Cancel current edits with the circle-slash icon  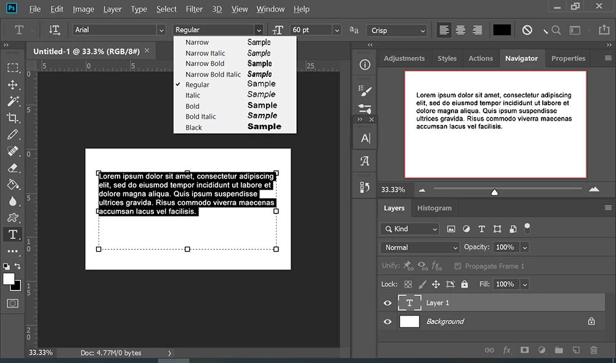pos(527,30)
